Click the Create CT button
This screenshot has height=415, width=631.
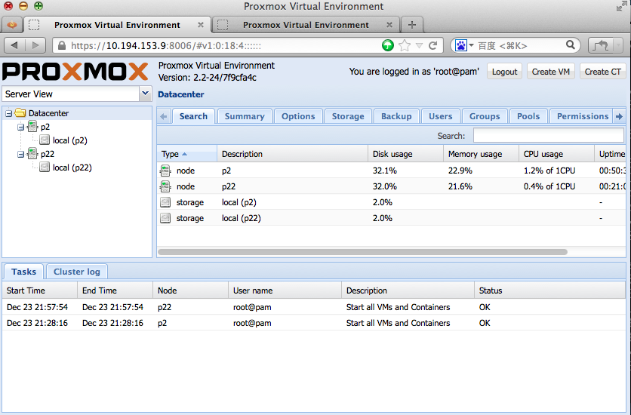pos(602,72)
